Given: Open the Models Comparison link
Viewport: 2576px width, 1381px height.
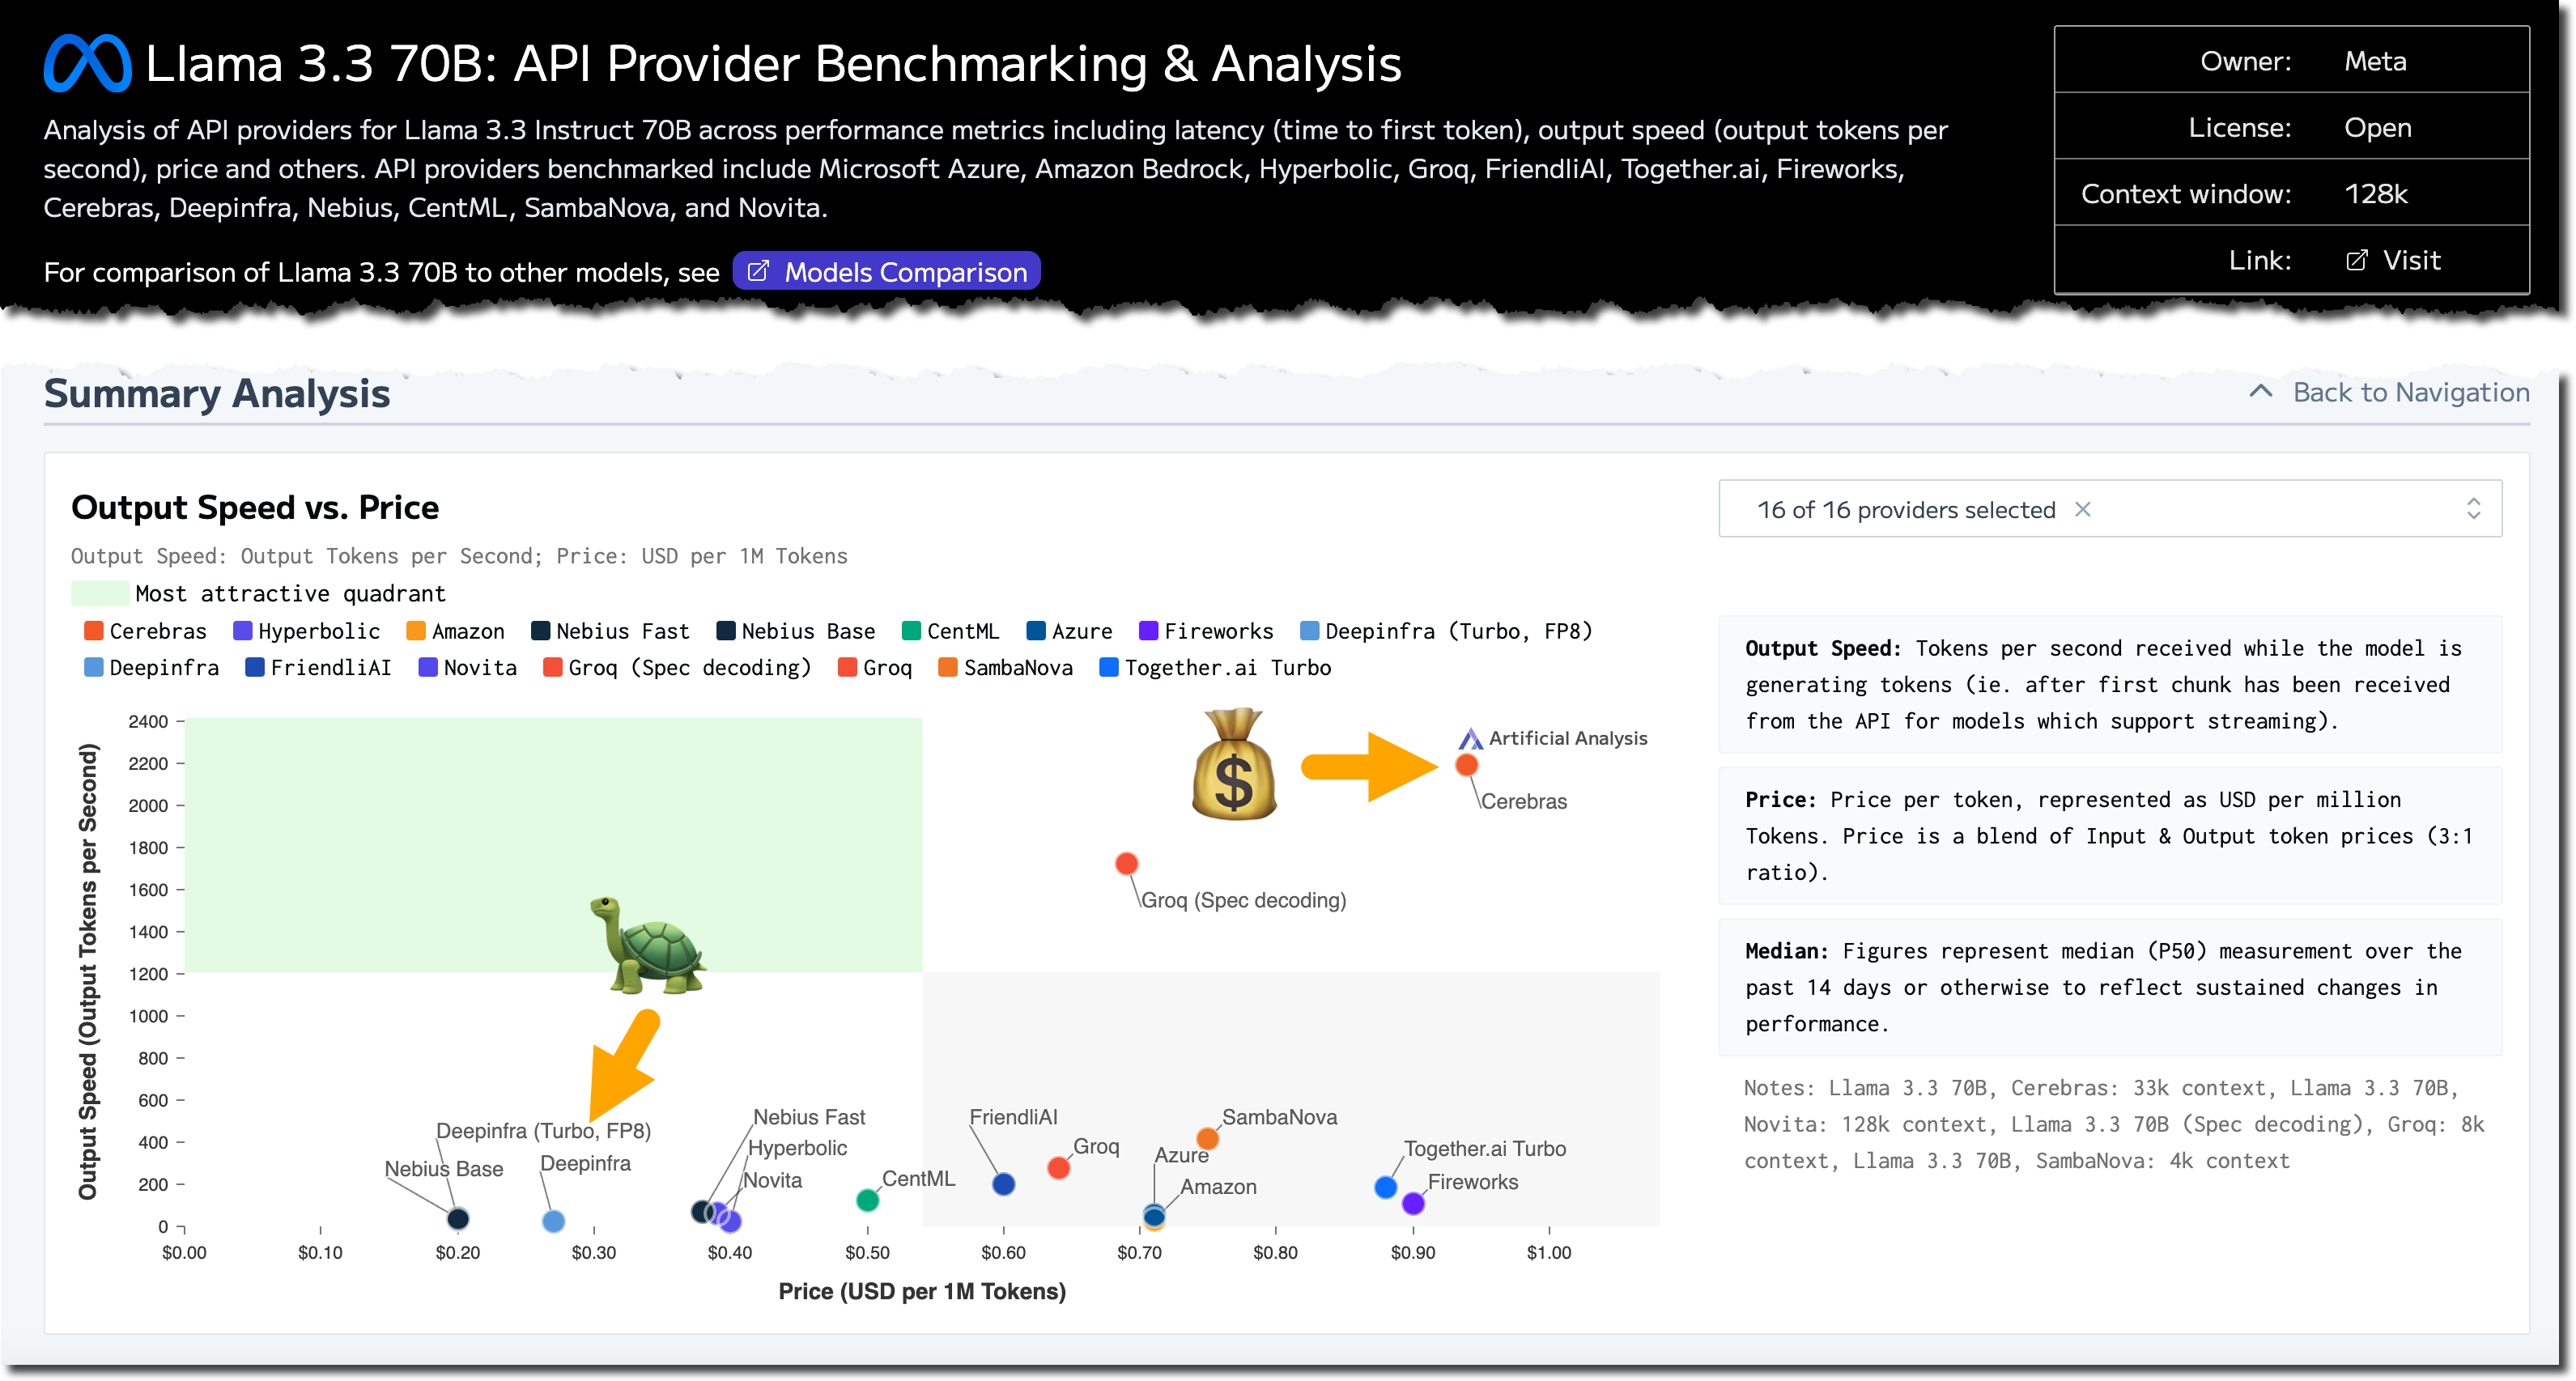Looking at the screenshot, I should (x=886, y=272).
